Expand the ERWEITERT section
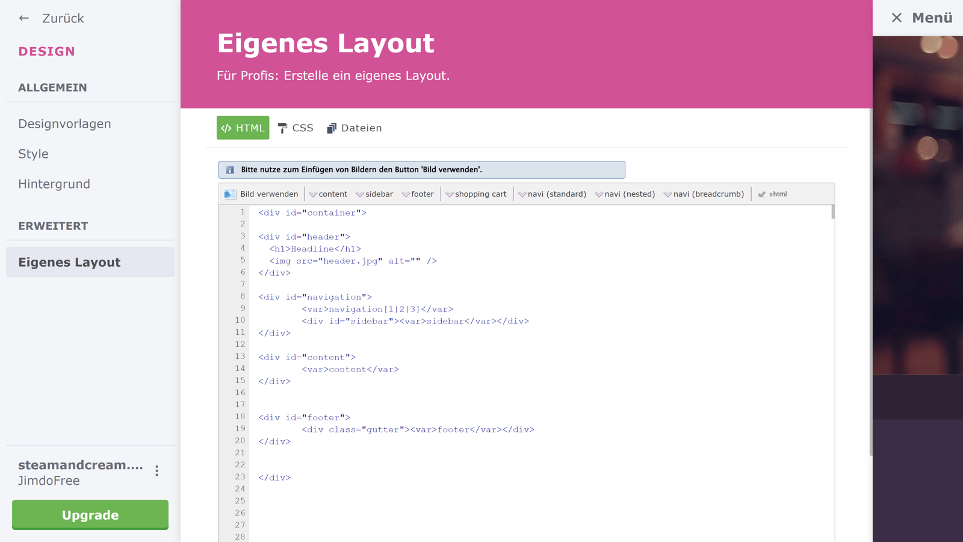Viewport: 963px width, 542px height. 53,226
